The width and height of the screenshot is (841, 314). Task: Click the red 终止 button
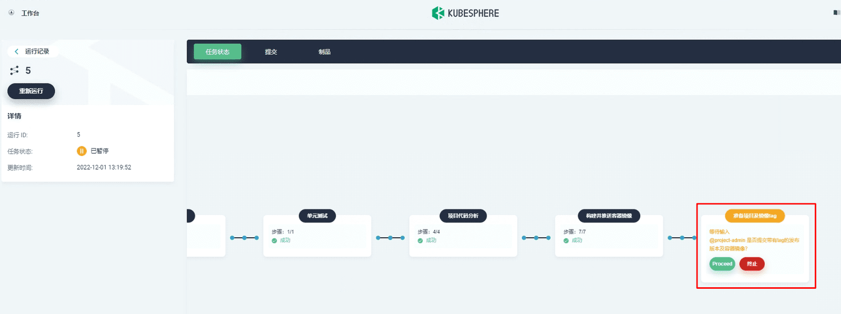[x=752, y=264]
